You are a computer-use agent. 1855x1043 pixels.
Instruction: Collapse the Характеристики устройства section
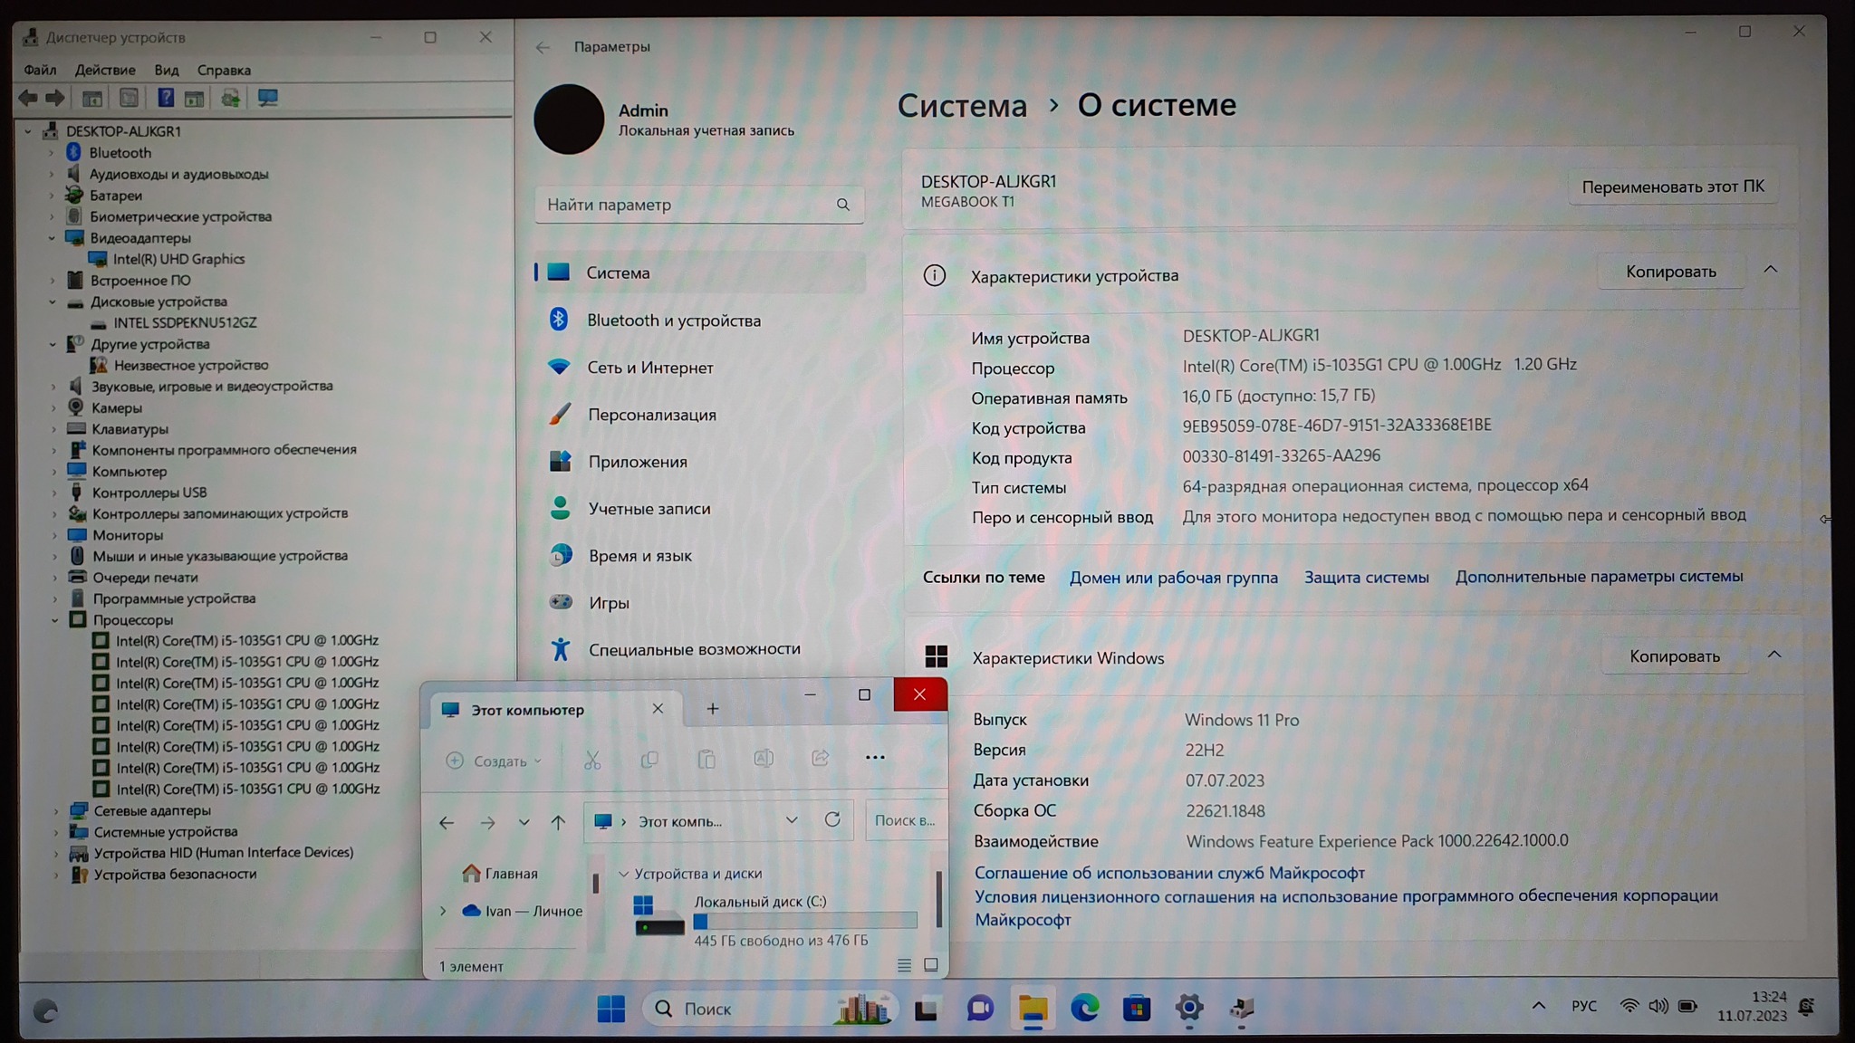click(x=1770, y=270)
